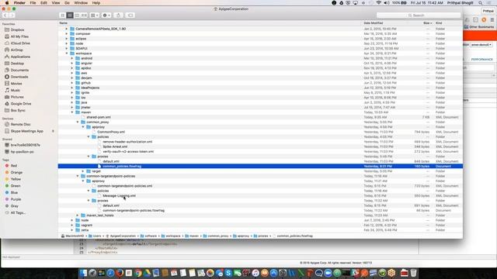Launch Firefox from the Dock
This screenshot has height=279, width=497.
[120, 273]
